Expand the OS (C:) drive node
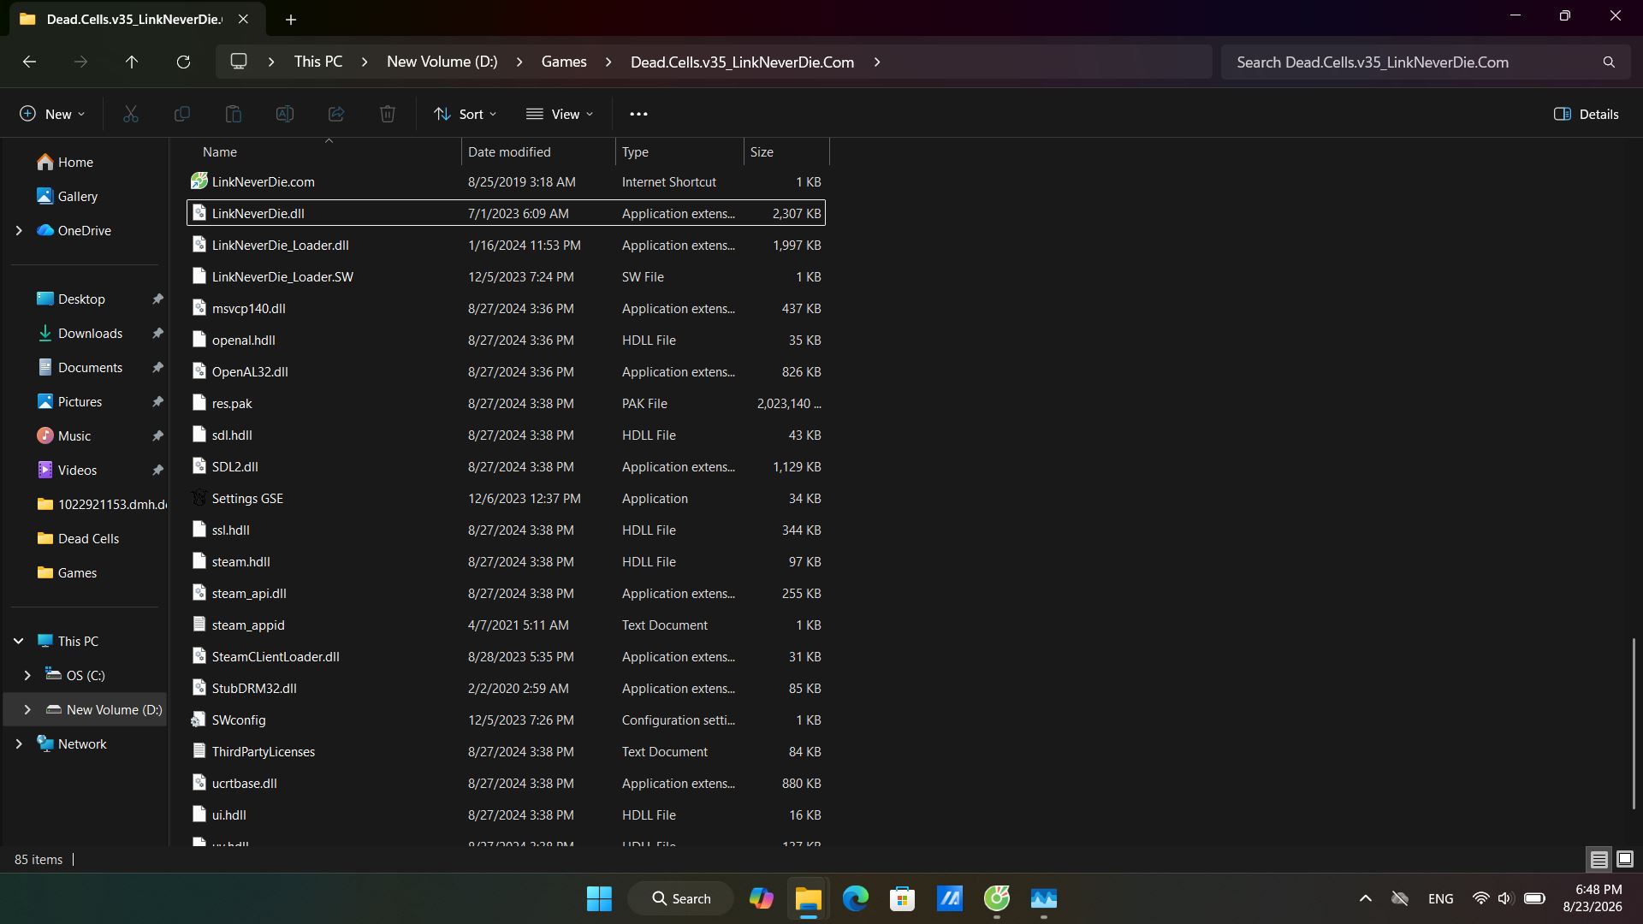The height and width of the screenshot is (924, 1643). pos(27,675)
